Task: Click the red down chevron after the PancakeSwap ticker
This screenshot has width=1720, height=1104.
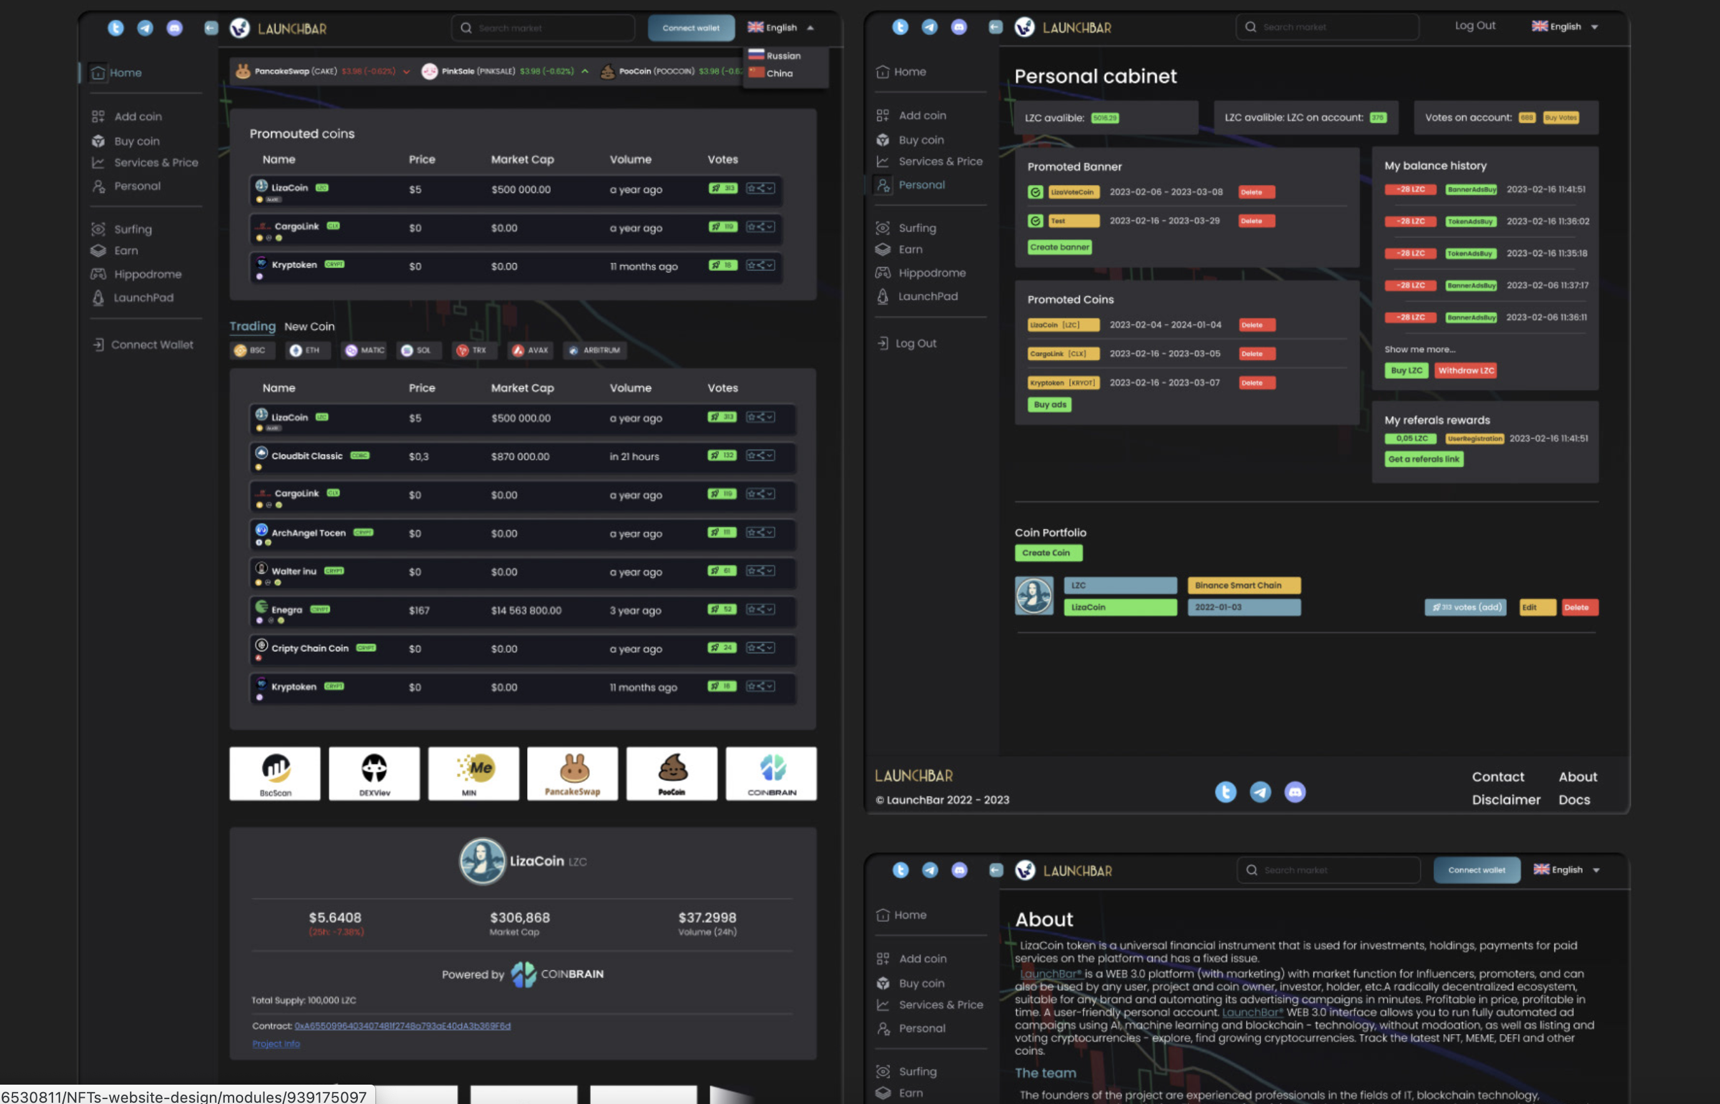Action: coord(407,72)
